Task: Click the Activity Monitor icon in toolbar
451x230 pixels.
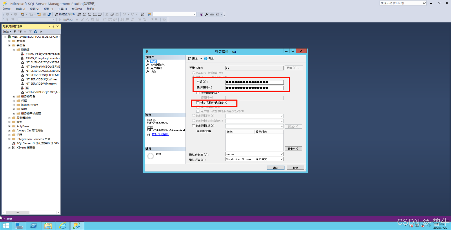Action: (x=142, y=14)
